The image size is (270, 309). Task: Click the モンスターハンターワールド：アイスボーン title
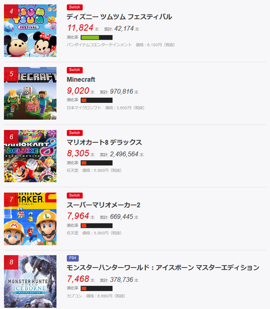click(163, 268)
